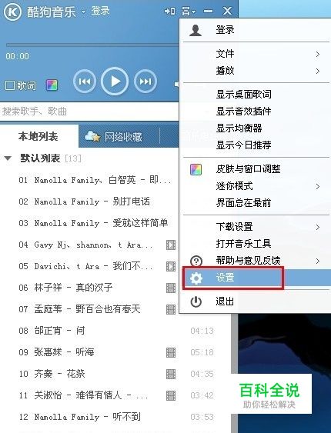
Task: Select the 本地列表 tab
Action: (38, 136)
